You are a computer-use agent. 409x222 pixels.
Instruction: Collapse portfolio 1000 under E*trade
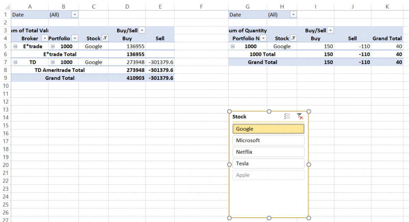click(x=53, y=46)
